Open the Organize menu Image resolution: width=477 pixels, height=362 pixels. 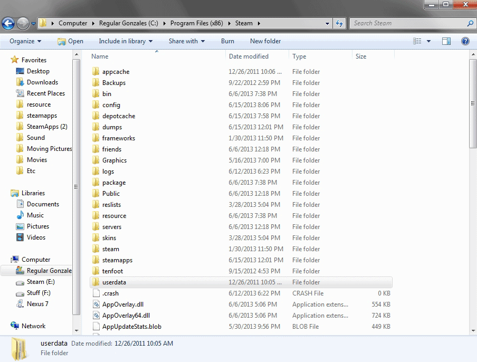point(25,41)
